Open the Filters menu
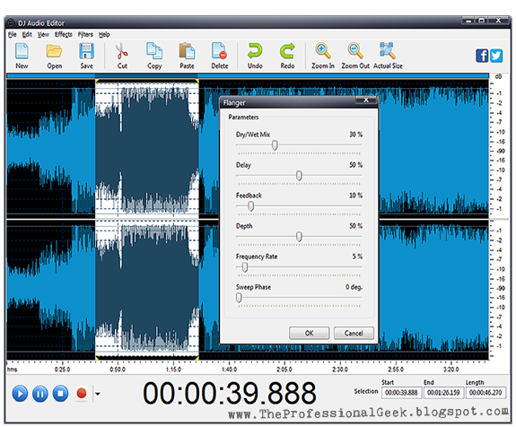The image size is (516, 427). coord(85,35)
